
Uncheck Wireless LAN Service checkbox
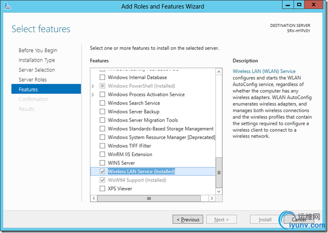[102, 171]
